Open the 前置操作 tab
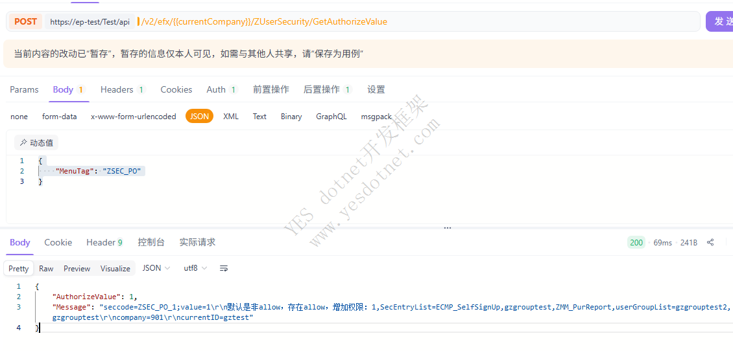The image size is (733, 351). pyautogui.click(x=270, y=89)
